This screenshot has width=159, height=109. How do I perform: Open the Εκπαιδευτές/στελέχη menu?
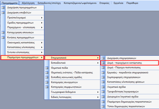[49, 3]
